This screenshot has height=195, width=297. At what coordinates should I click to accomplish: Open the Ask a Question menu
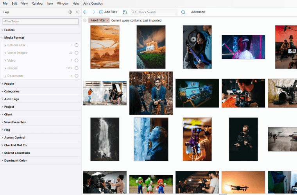93,4
